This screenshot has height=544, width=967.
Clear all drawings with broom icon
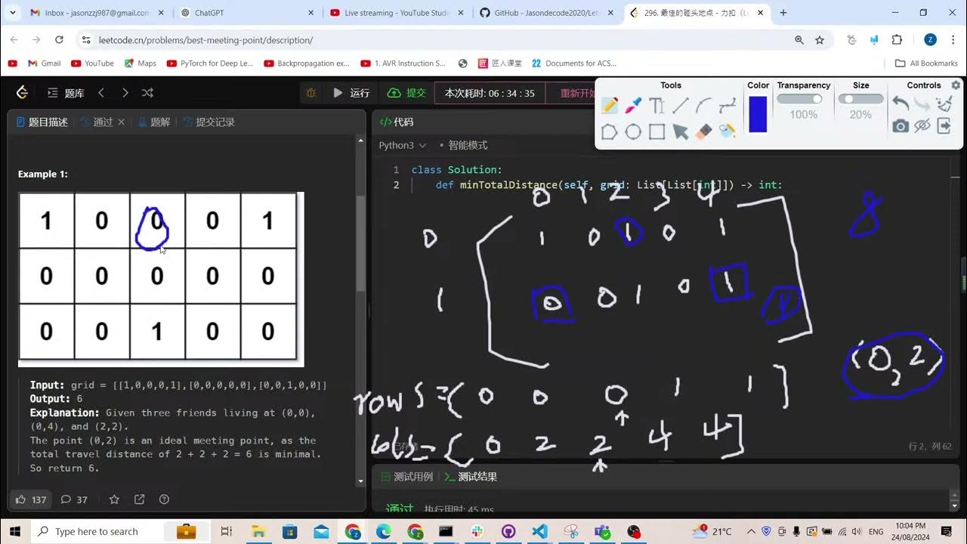(944, 104)
